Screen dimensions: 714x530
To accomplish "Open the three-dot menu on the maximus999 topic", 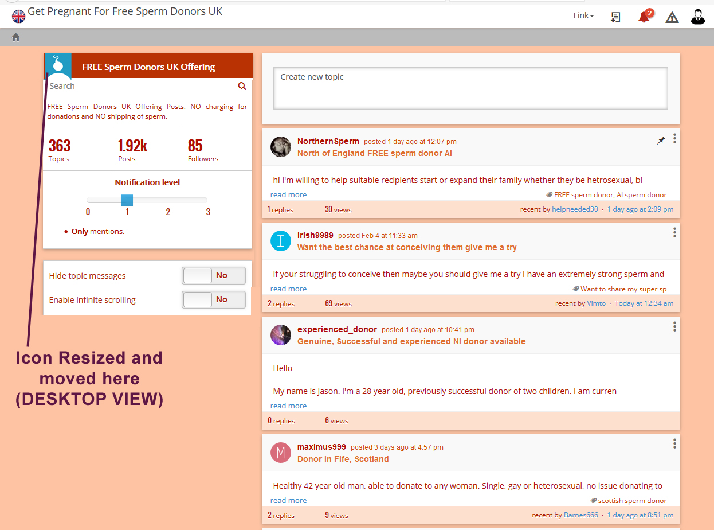I will tap(674, 443).
